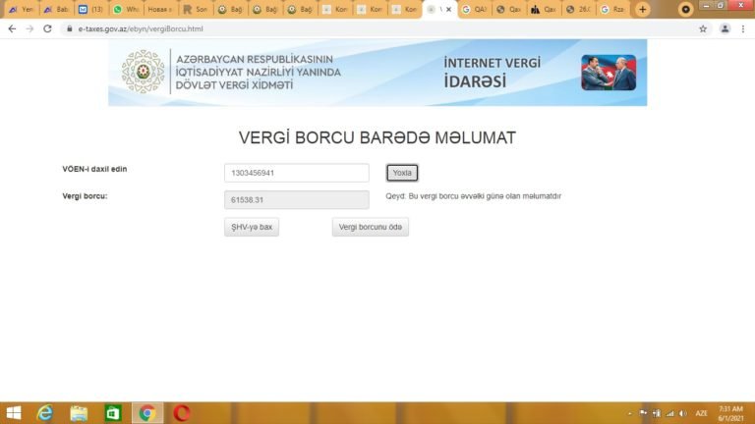This screenshot has height=424, width=755.
Task: Click the VÖEN input field
Action: coord(297,173)
